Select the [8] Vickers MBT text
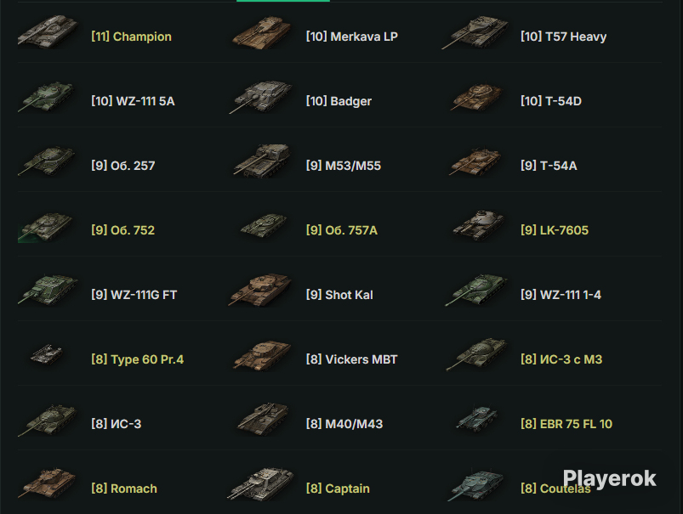Viewport: 683px width, 514px height. point(351,359)
